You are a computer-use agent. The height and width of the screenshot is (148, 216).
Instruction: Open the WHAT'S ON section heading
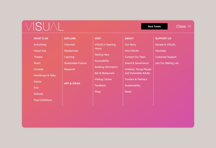point(41,38)
